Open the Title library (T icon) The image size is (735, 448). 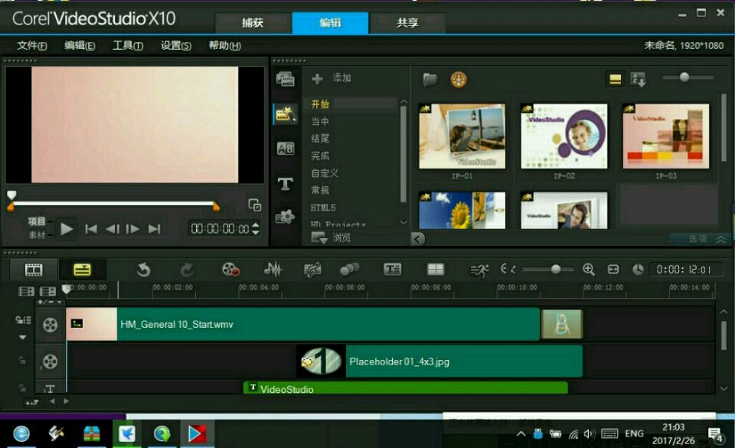tap(285, 183)
